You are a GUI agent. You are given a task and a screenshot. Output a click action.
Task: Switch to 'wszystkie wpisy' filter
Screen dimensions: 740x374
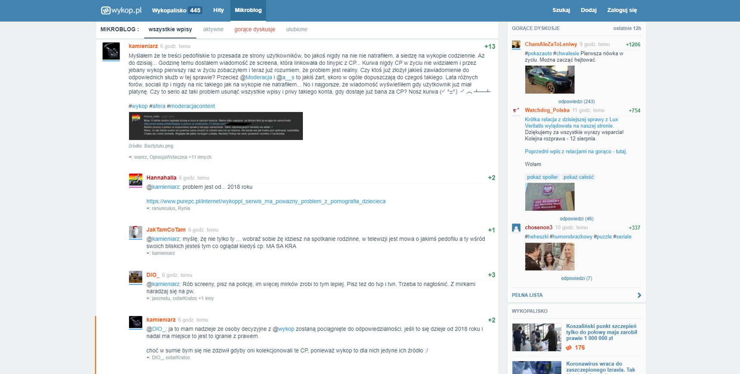click(170, 30)
